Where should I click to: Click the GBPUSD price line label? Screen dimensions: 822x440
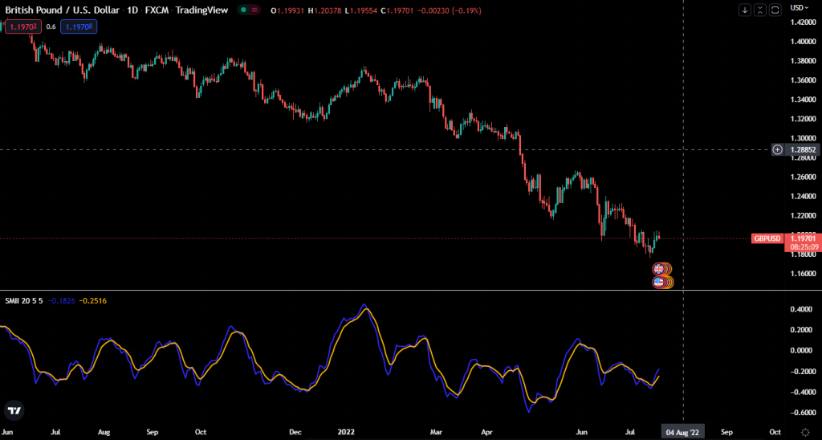[767, 238]
